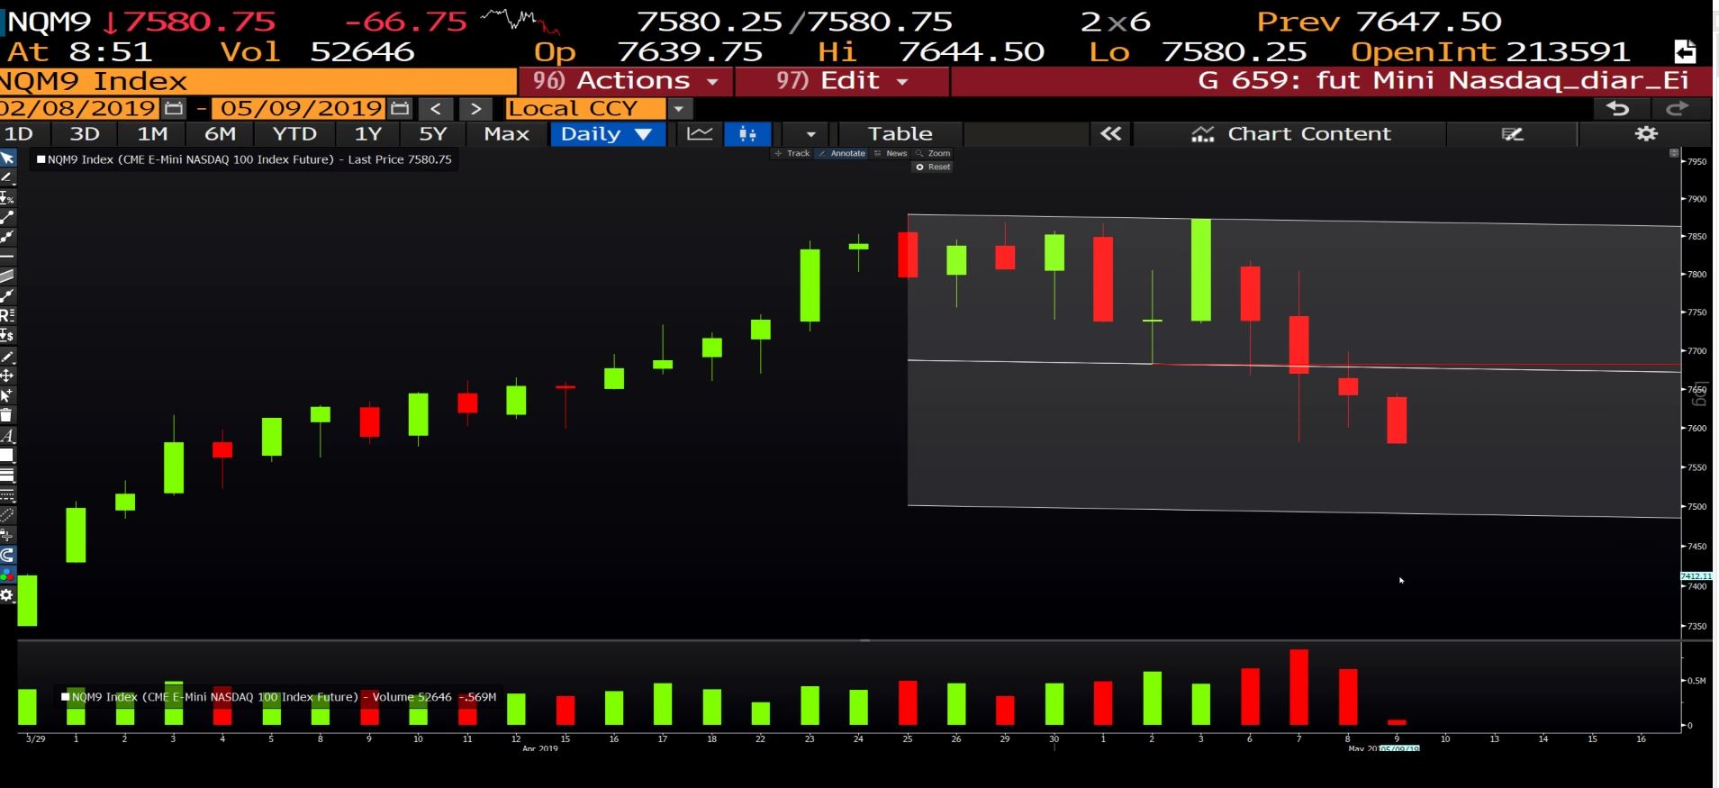
Task: Select the 3D time range tab
Action: point(85,134)
